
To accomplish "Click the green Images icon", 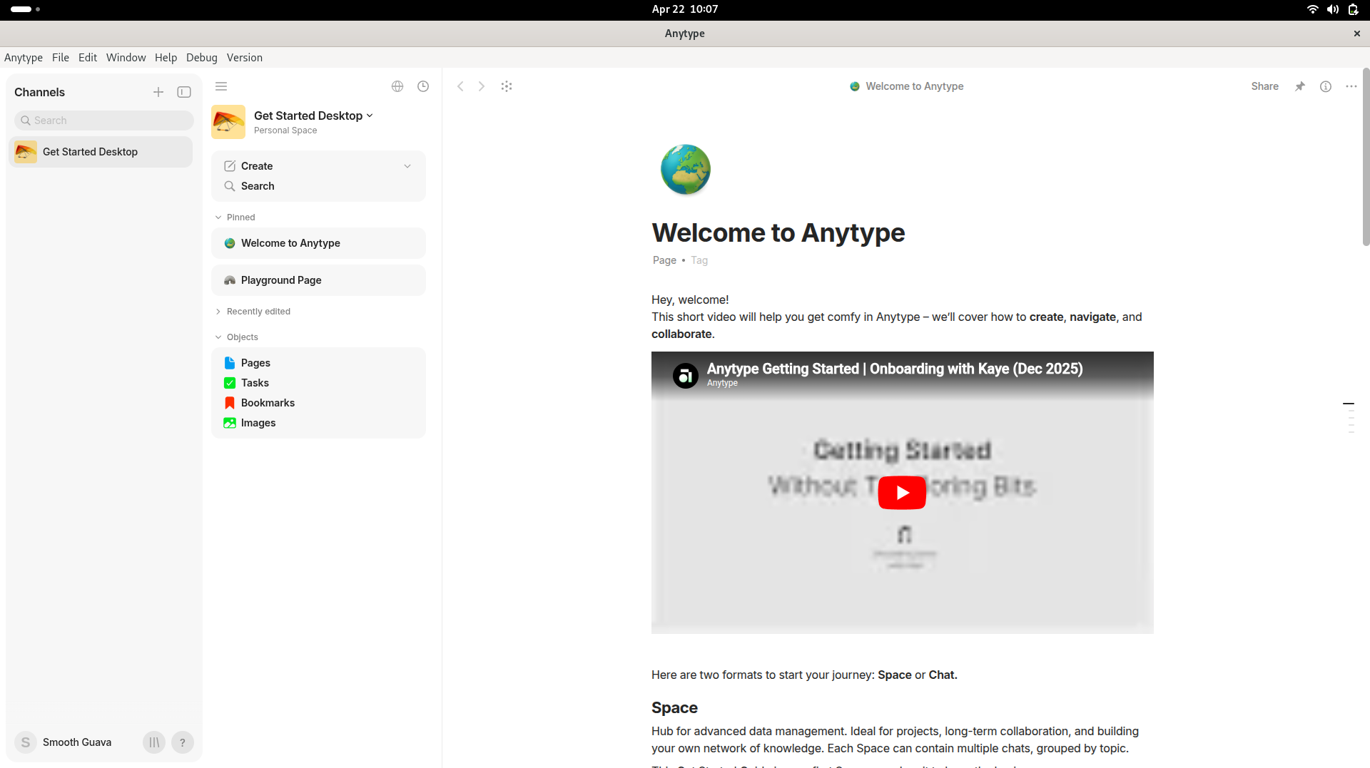I will pyautogui.click(x=230, y=423).
